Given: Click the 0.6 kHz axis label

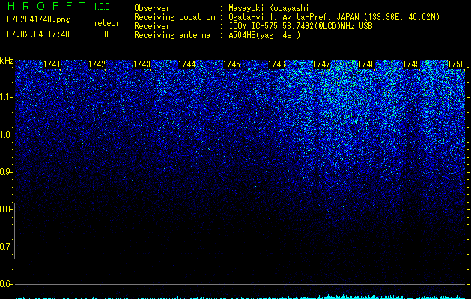Looking at the screenshot, I should [x=5, y=284].
